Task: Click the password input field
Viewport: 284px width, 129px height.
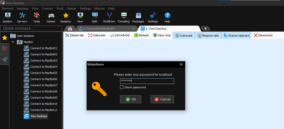Action: point(147,81)
